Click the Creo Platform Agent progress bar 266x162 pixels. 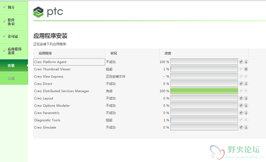(x=204, y=61)
